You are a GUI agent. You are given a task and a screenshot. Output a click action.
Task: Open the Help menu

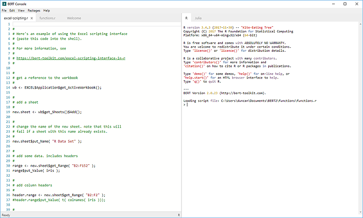point(47,10)
